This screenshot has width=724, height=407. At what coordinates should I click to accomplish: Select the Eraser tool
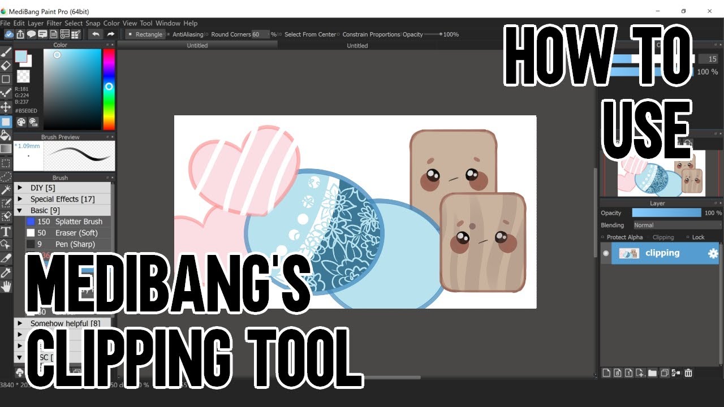pos(6,65)
